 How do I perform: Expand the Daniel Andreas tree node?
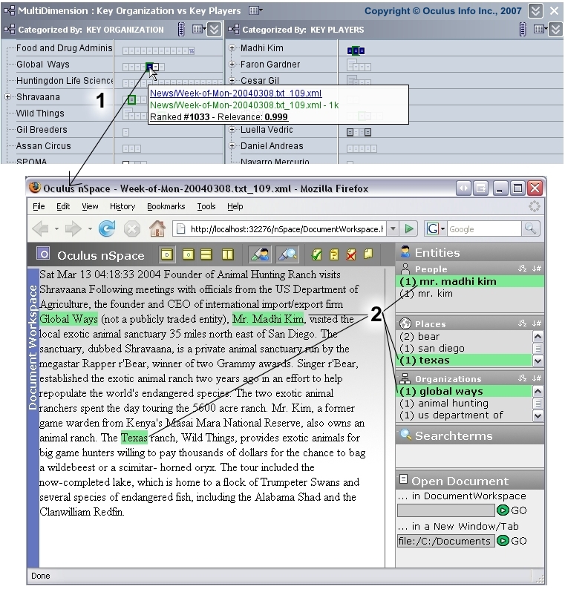point(232,145)
